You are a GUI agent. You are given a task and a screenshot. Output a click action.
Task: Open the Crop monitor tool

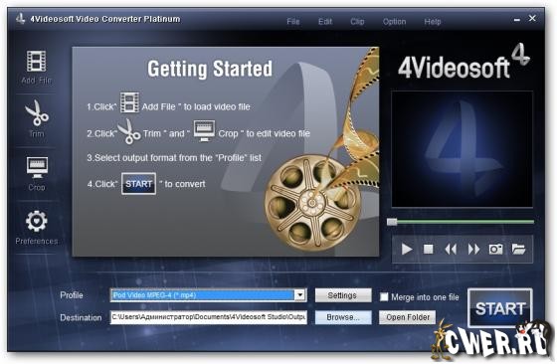(x=37, y=167)
